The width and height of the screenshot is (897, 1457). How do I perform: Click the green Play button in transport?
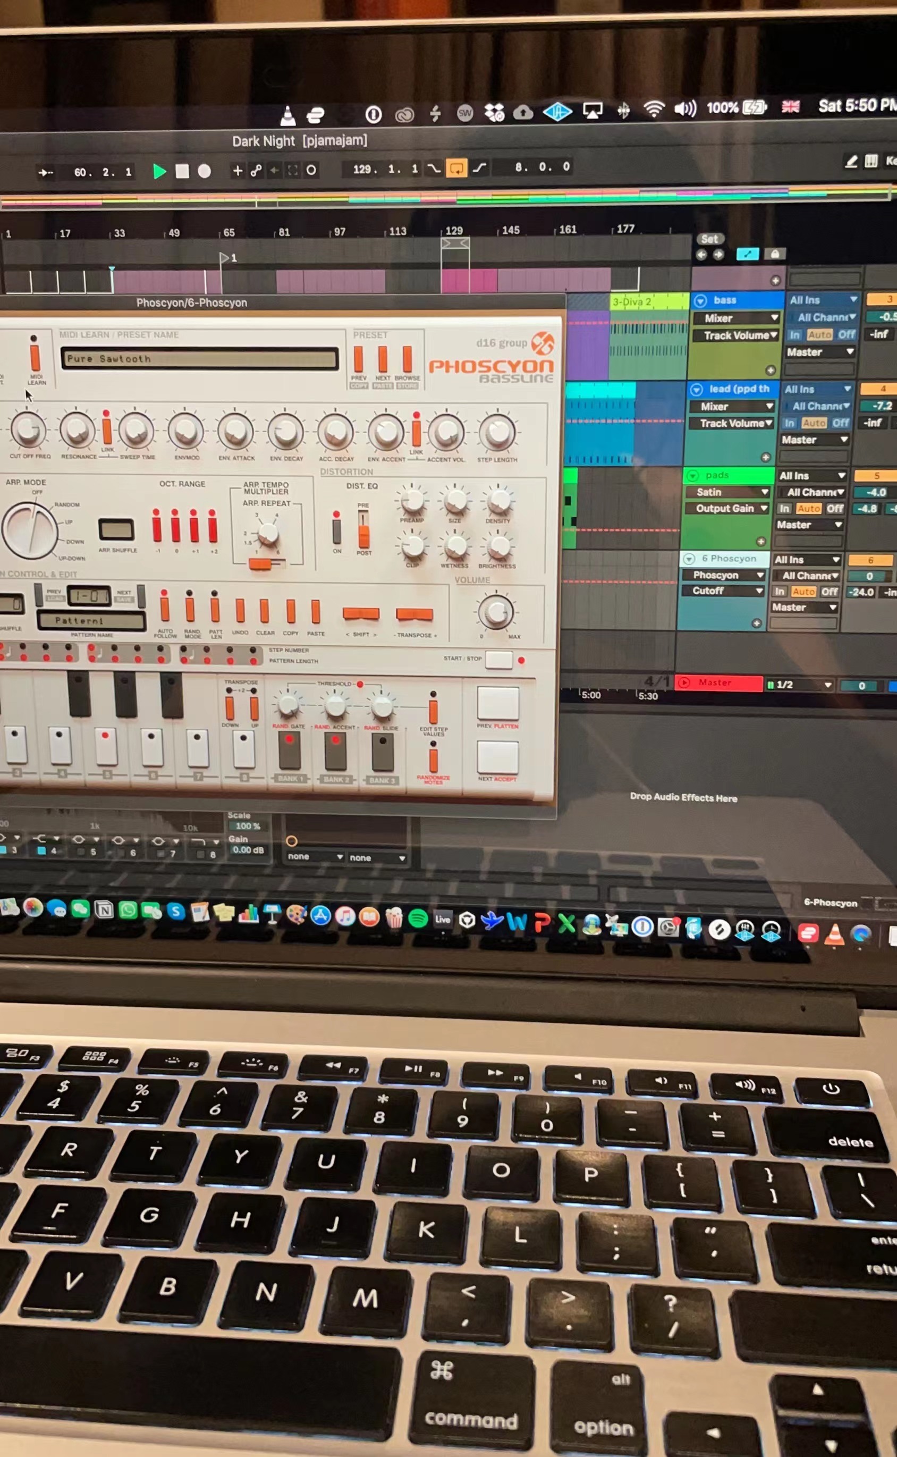159,172
